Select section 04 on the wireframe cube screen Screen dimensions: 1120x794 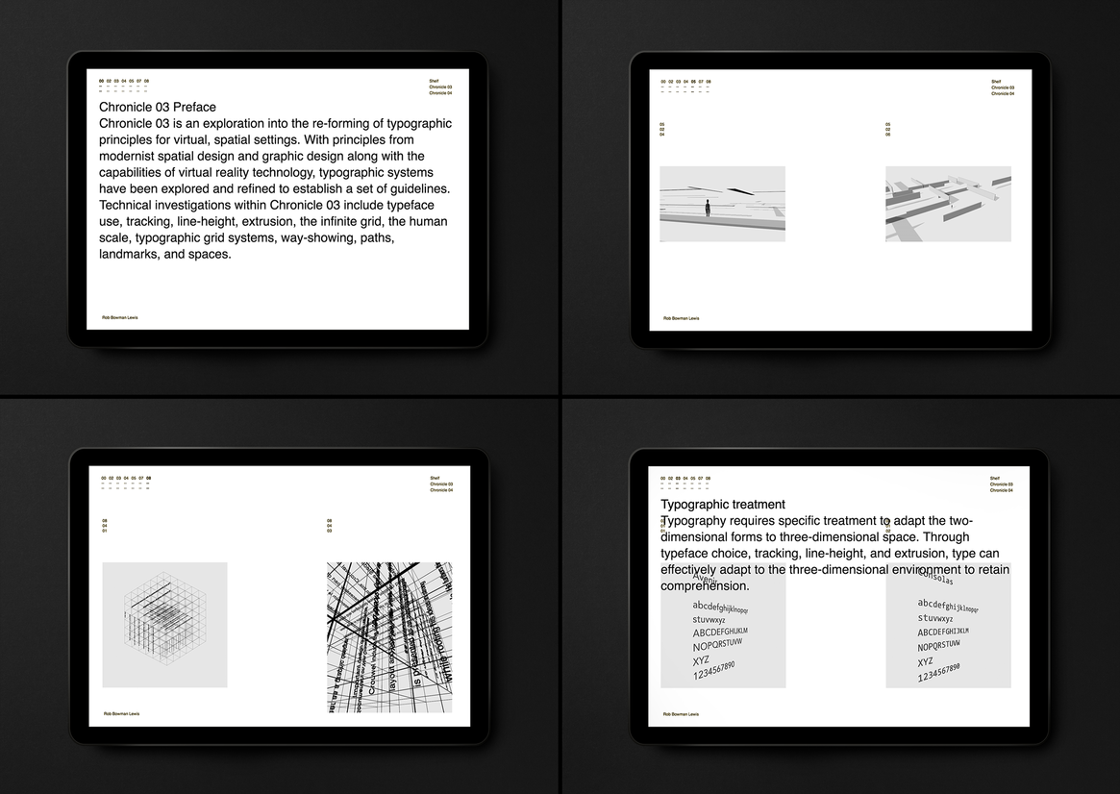click(127, 478)
